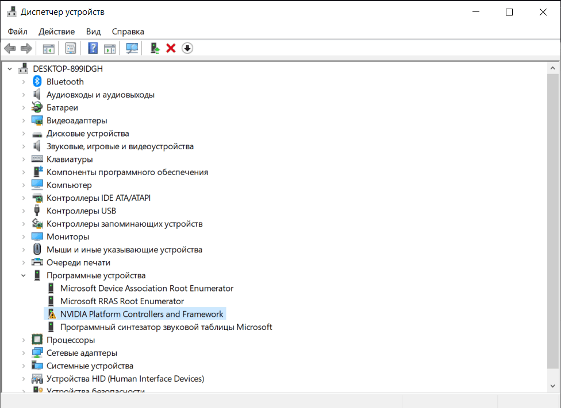Open the Действие menu
The image size is (561, 408).
coord(56,32)
